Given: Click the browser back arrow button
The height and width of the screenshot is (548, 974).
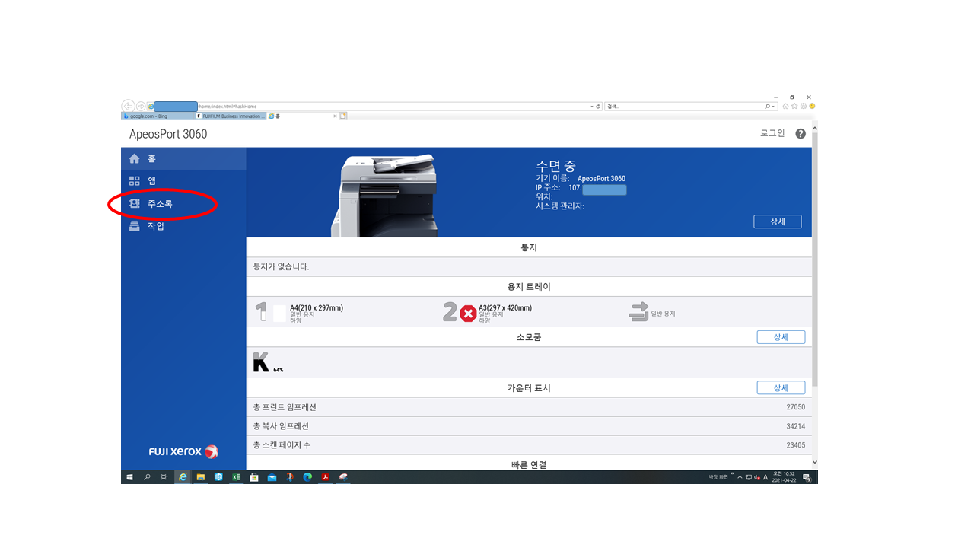Looking at the screenshot, I should point(128,107).
